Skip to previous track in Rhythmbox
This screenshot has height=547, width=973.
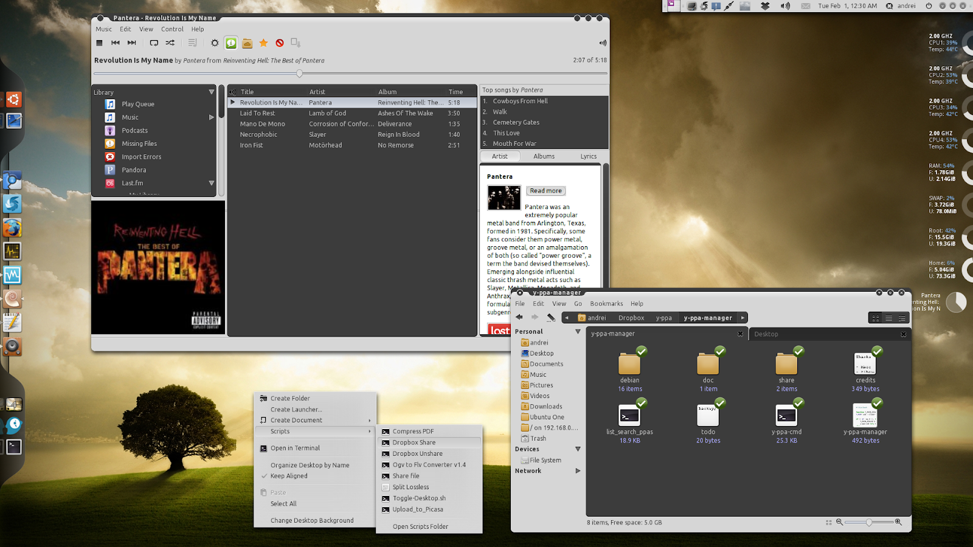pos(116,43)
